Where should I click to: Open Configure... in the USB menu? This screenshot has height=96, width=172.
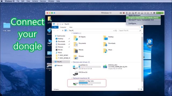[133, 23]
